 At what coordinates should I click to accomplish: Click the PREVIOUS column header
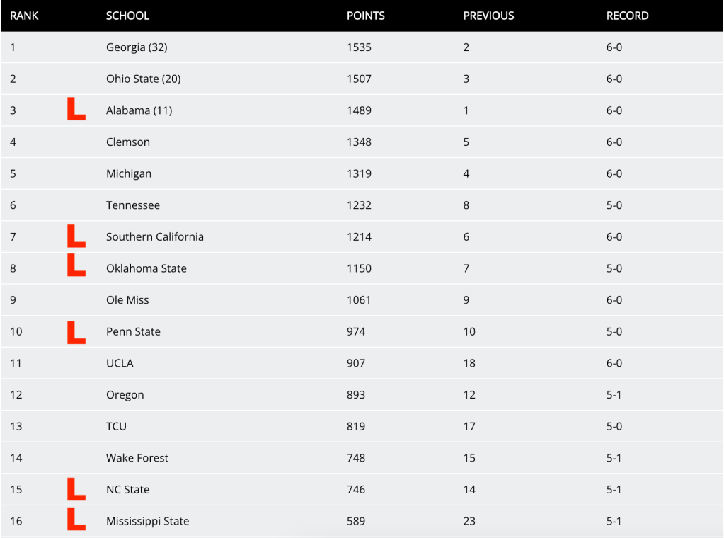pos(488,16)
